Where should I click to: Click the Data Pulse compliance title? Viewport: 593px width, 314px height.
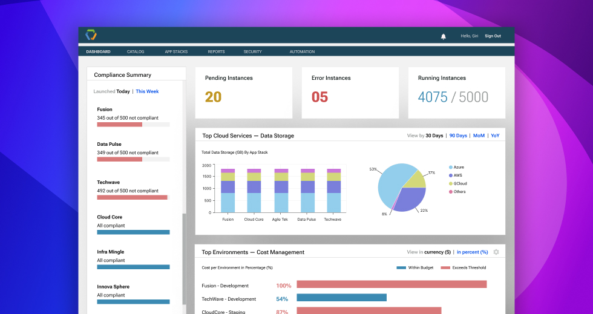110,144
